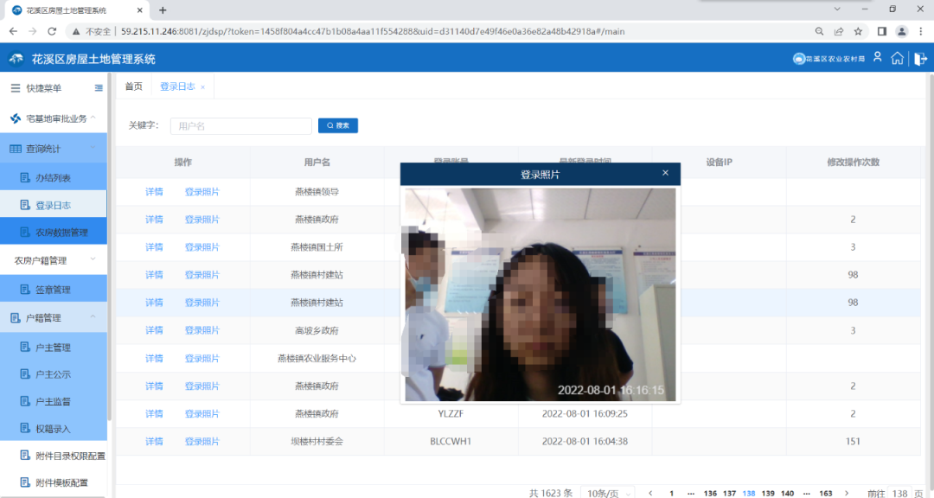Image resolution: width=934 pixels, height=498 pixels.
Task: Go to the next page with the right arrow
Action: point(848,493)
